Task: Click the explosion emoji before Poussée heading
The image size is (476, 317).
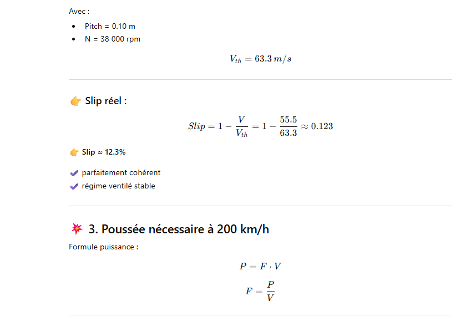Action: pos(76,229)
